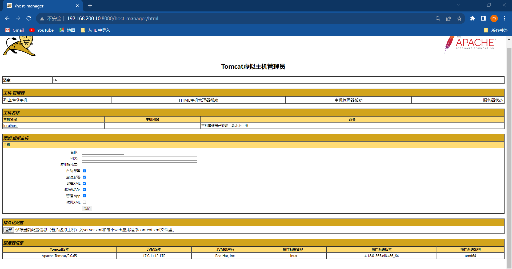Uncheck the 解压WARs checkbox
This screenshot has height=269, width=512.
85,190
